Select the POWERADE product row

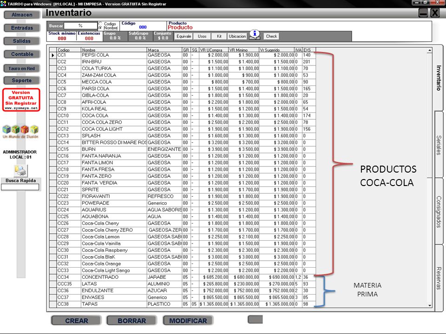click(x=182, y=203)
